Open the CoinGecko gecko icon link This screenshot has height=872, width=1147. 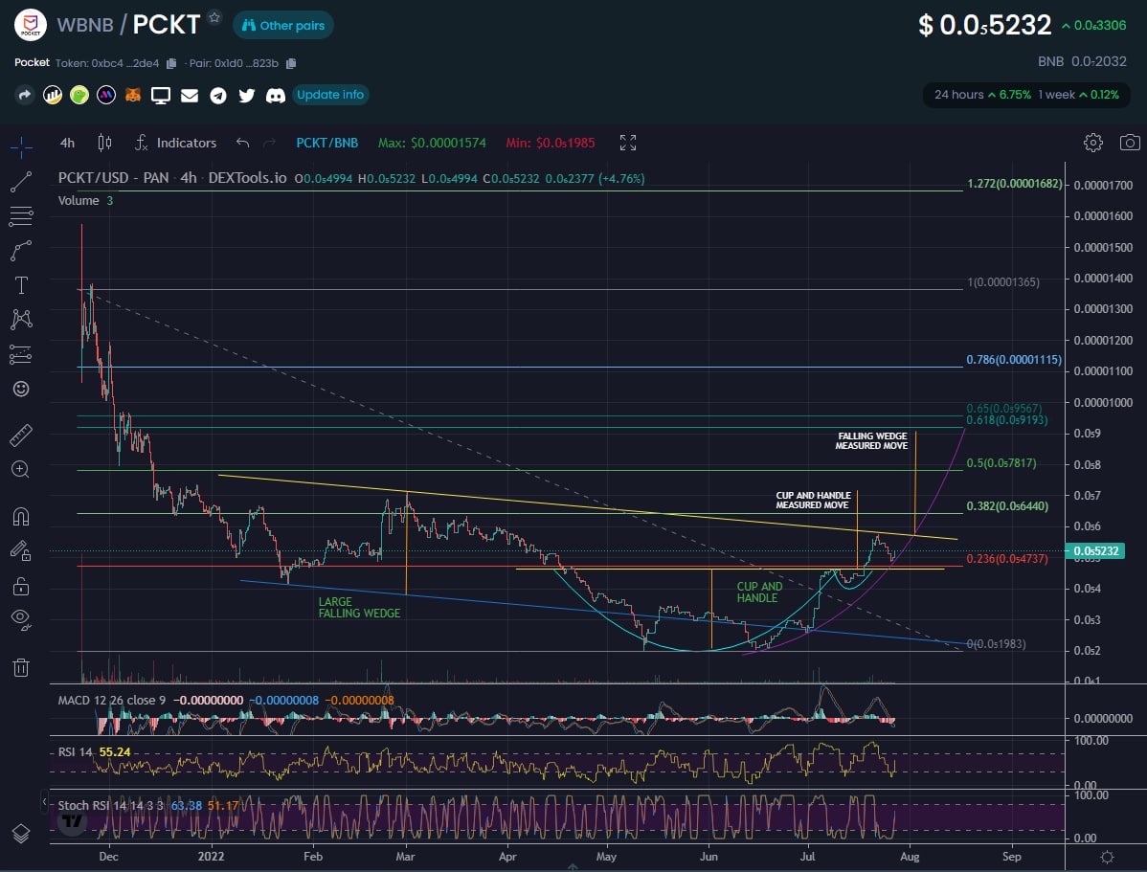point(79,95)
